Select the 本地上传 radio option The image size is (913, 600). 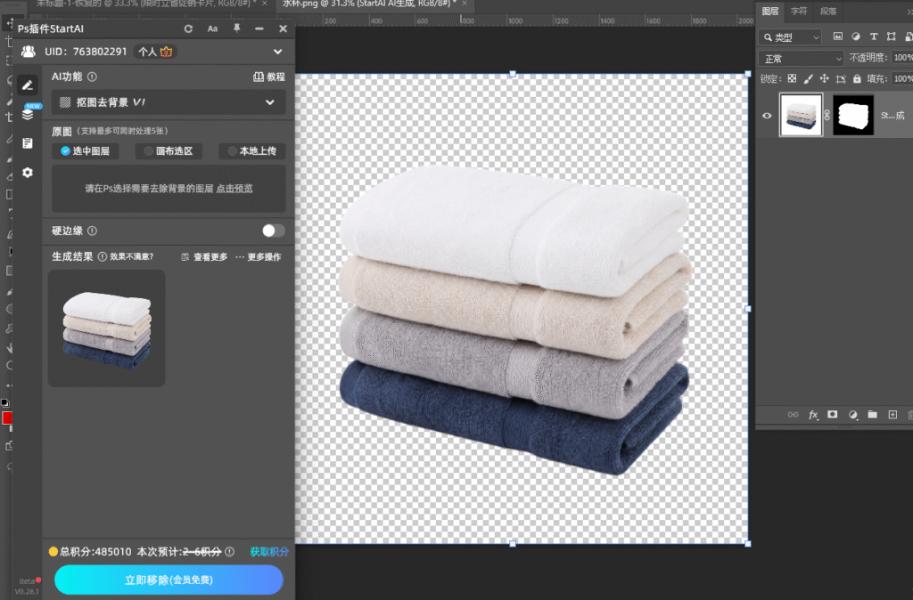[x=252, y=151]
